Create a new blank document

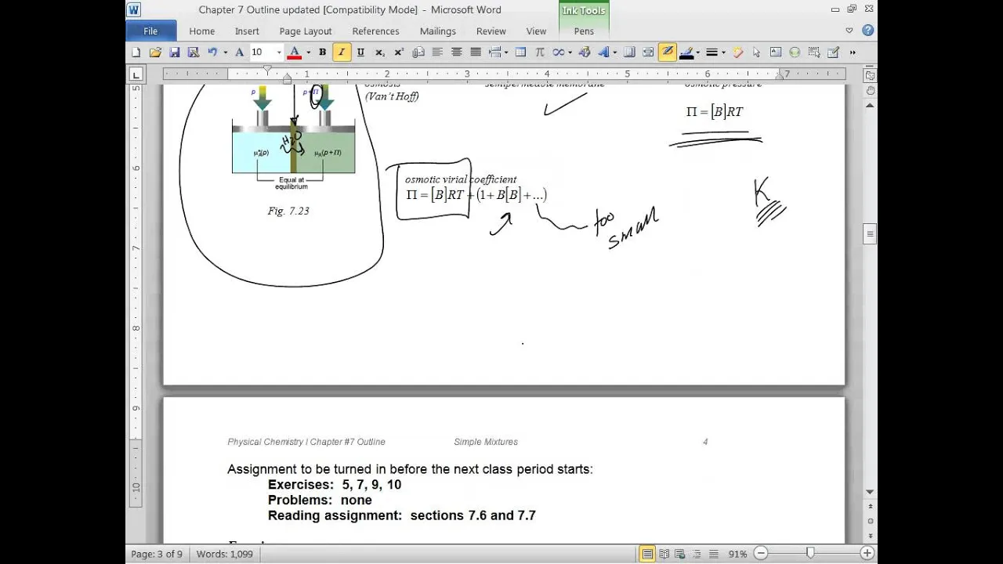click(136, 52)
